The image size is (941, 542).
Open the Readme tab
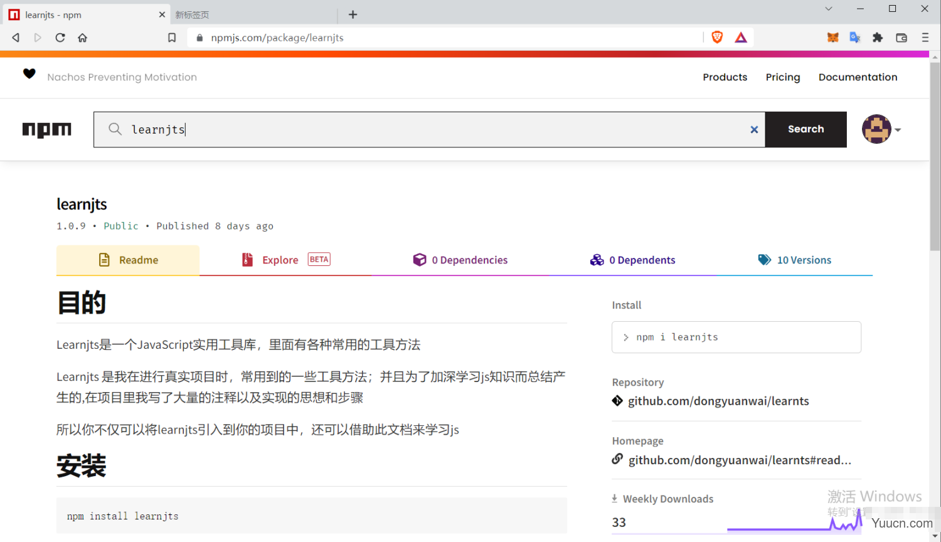point(128,260)
